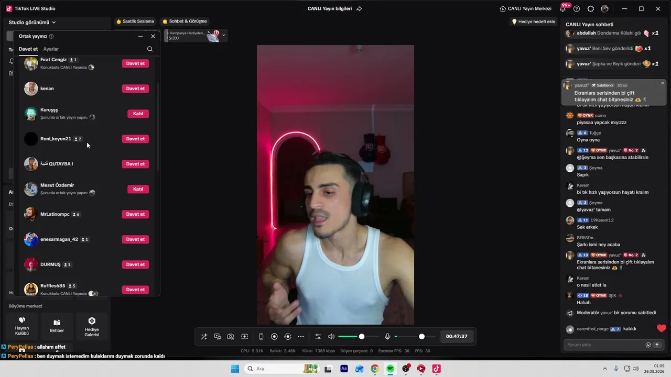
Task: Switch to the Davet et tab
Action: [28, 49]
